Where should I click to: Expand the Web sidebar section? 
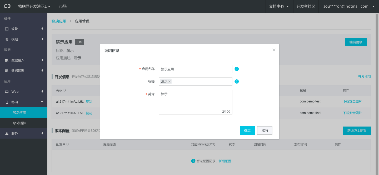(x=24, y=92)
